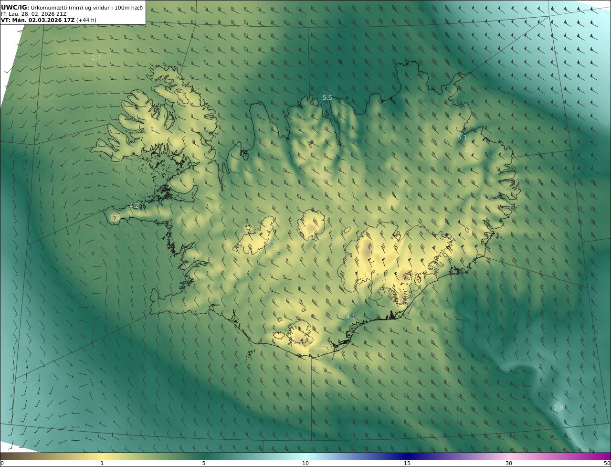The width and height of the screenshot is (611, 467).
Task: Click the colorbar tick label '10'
Action: (x=305, y=463)
